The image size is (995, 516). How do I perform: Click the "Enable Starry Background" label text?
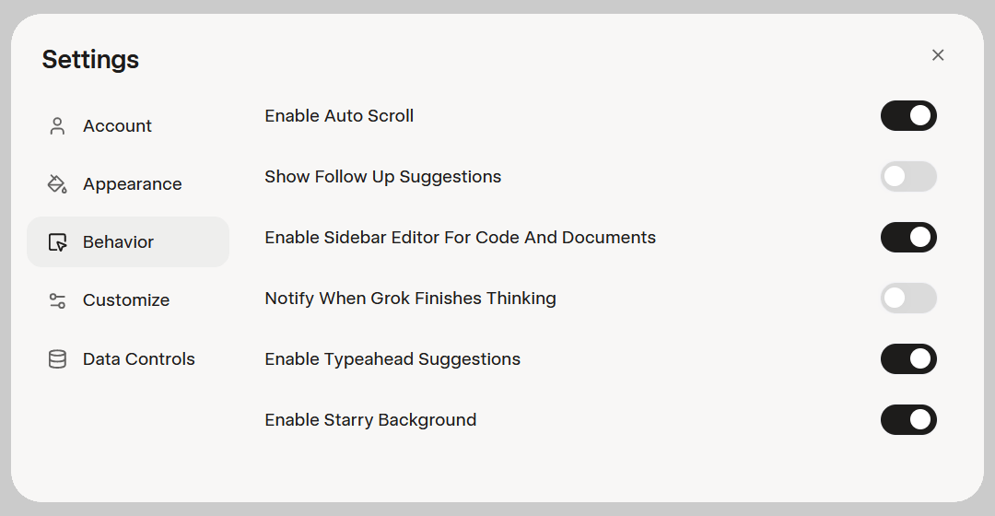pos(370,420)
